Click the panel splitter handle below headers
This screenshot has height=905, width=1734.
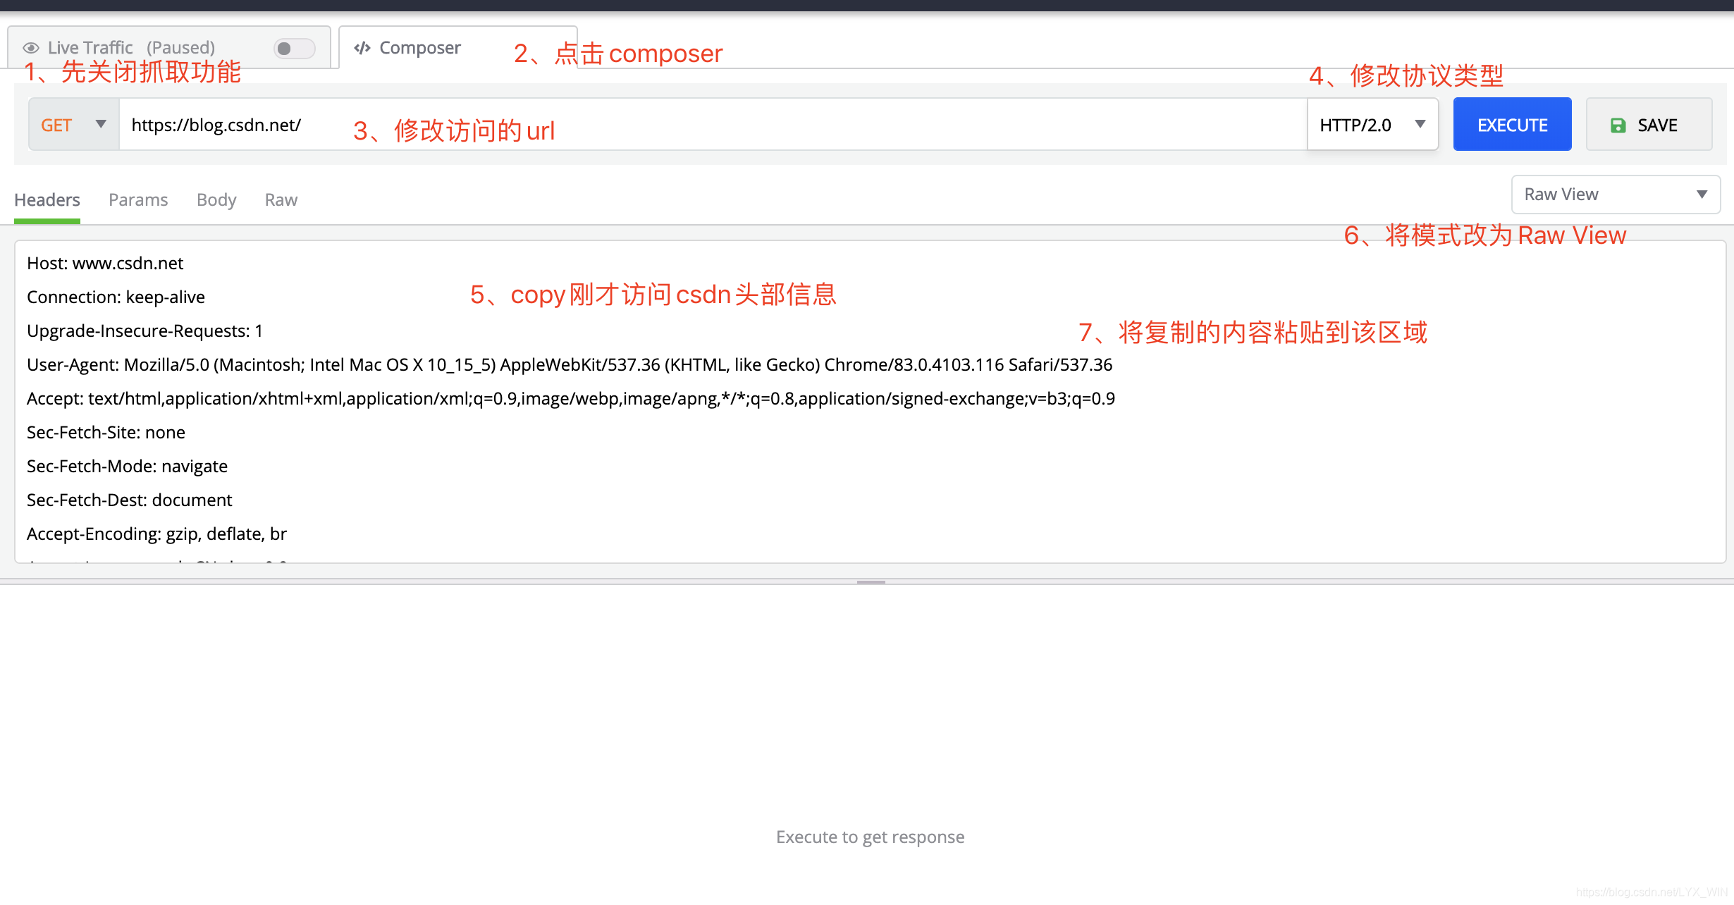coord(871,582)
